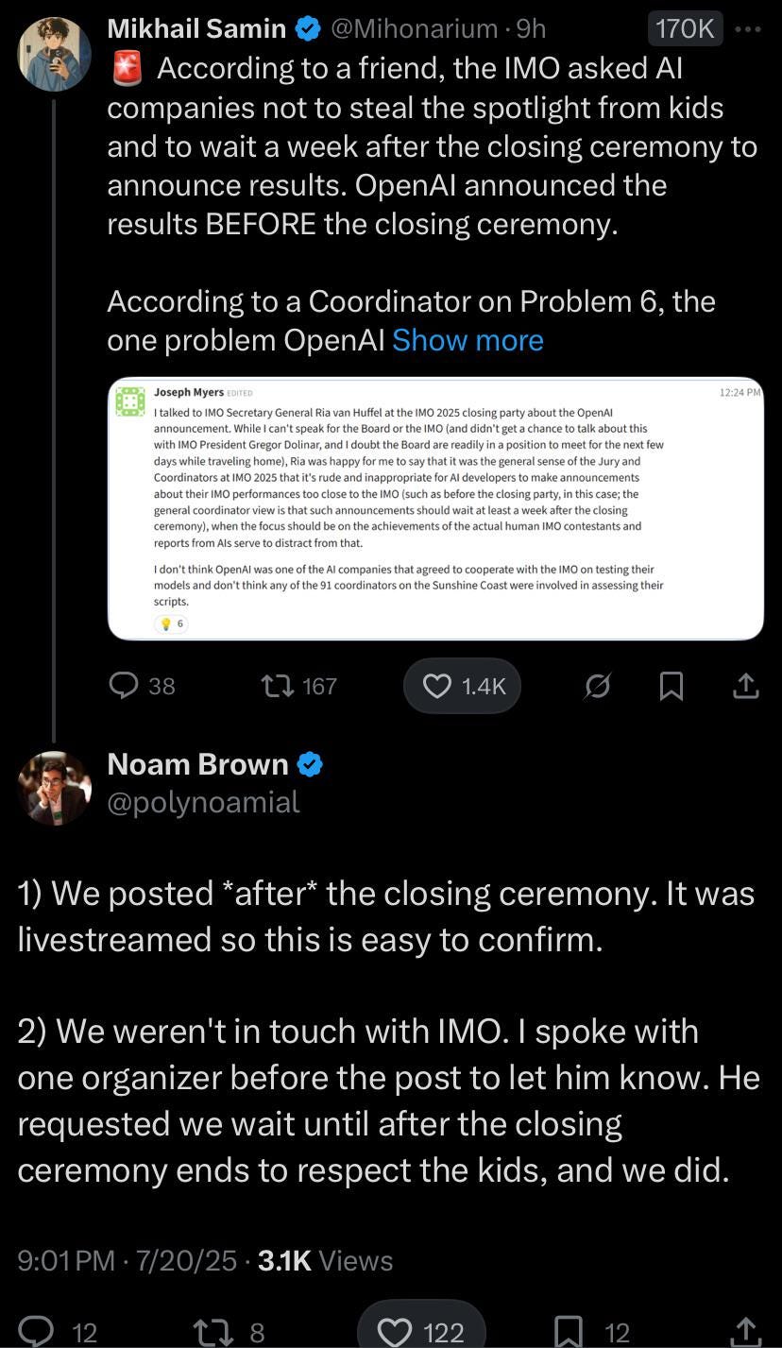Open @polynoamial's profile handle
Viewport: 782px width, 1348px height.
pyautogui.click(x=203, y=801)
